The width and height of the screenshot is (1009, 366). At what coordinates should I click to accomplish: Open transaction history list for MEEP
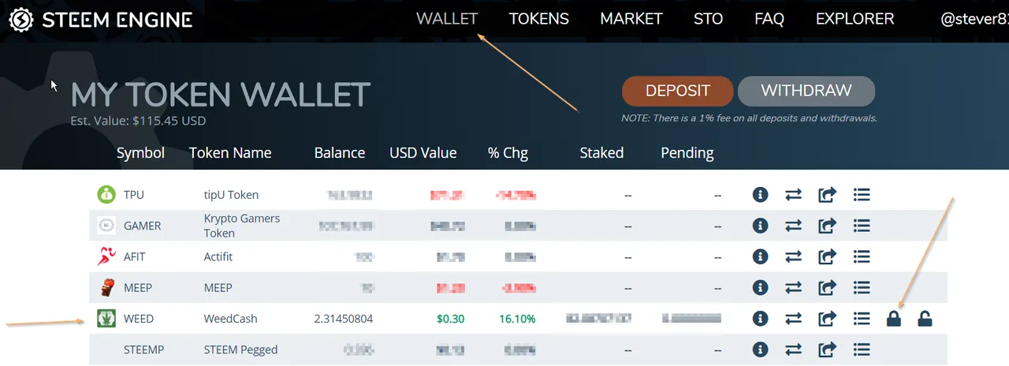click(x=862, y=287)
